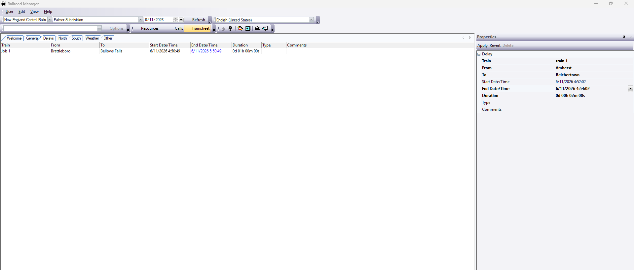Click the Refresh button
This screenshot has width=634, height=270.
click(199, 20)
